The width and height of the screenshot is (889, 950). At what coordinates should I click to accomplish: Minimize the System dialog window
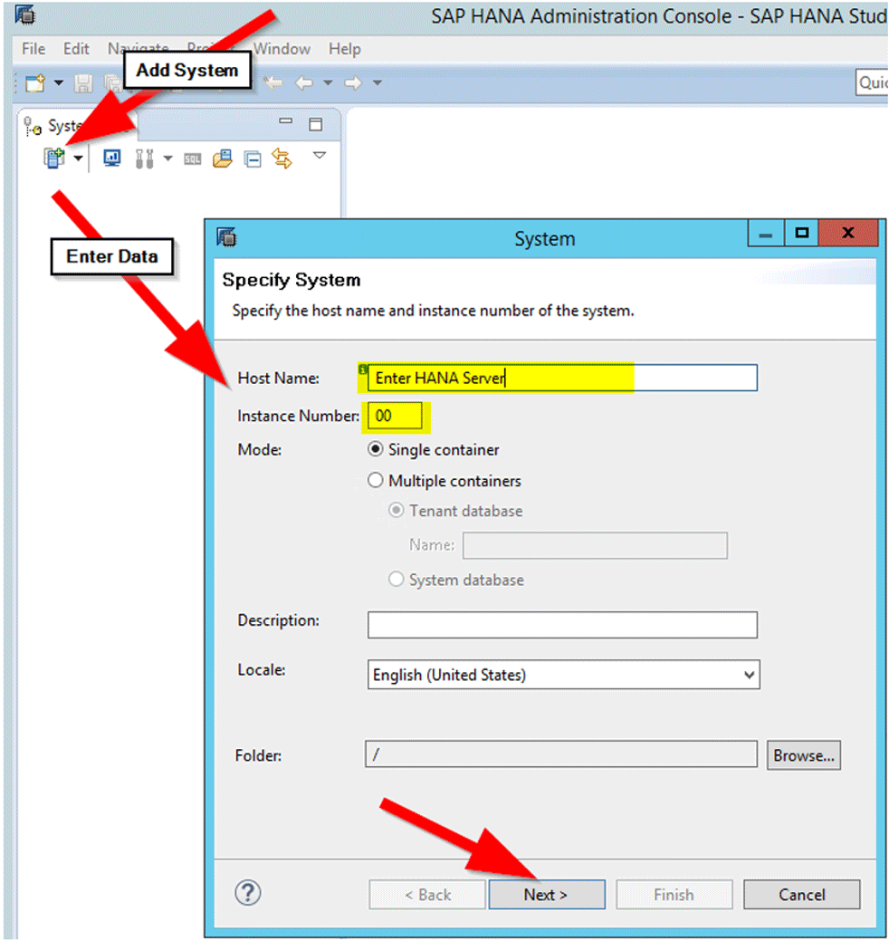(766, 234)
